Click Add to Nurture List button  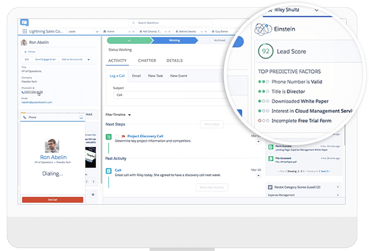72,59
